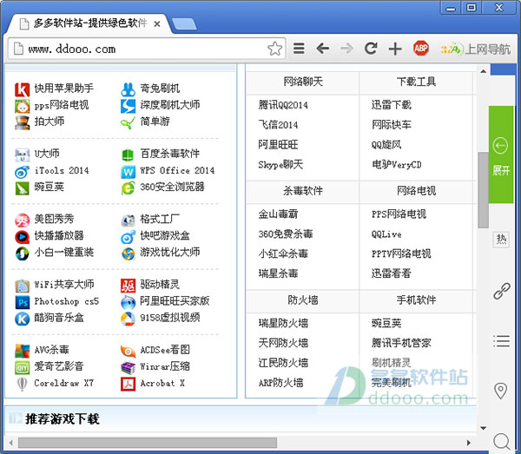Open 驱动精灵 link
Image resolution: width=521 pixels, height=454 pixels.
160,284
